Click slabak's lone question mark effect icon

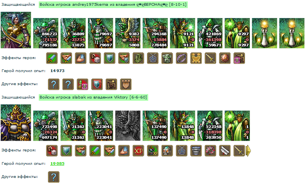[x=54, y=177]
